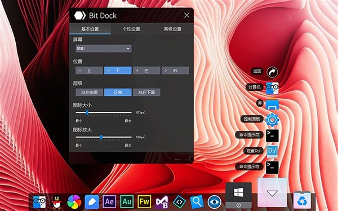Click the magnifier search icon in the dock
Screen dimensions: 338x211
tap(197, 202)
